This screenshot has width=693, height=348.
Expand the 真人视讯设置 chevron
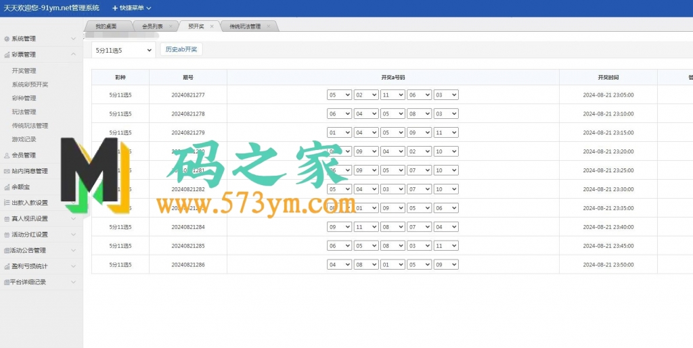click(73, 219)
